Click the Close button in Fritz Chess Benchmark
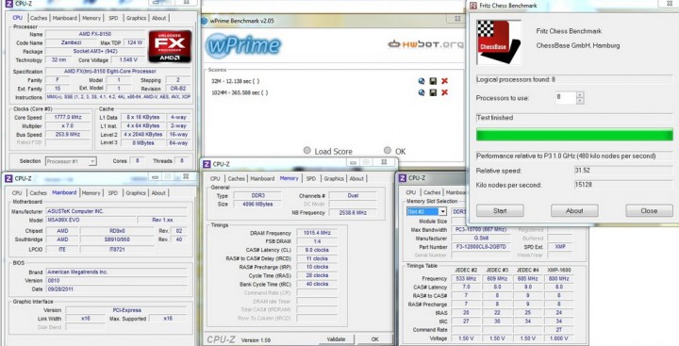Viewport: 679px width, 346px height. (x=649, y=211)
